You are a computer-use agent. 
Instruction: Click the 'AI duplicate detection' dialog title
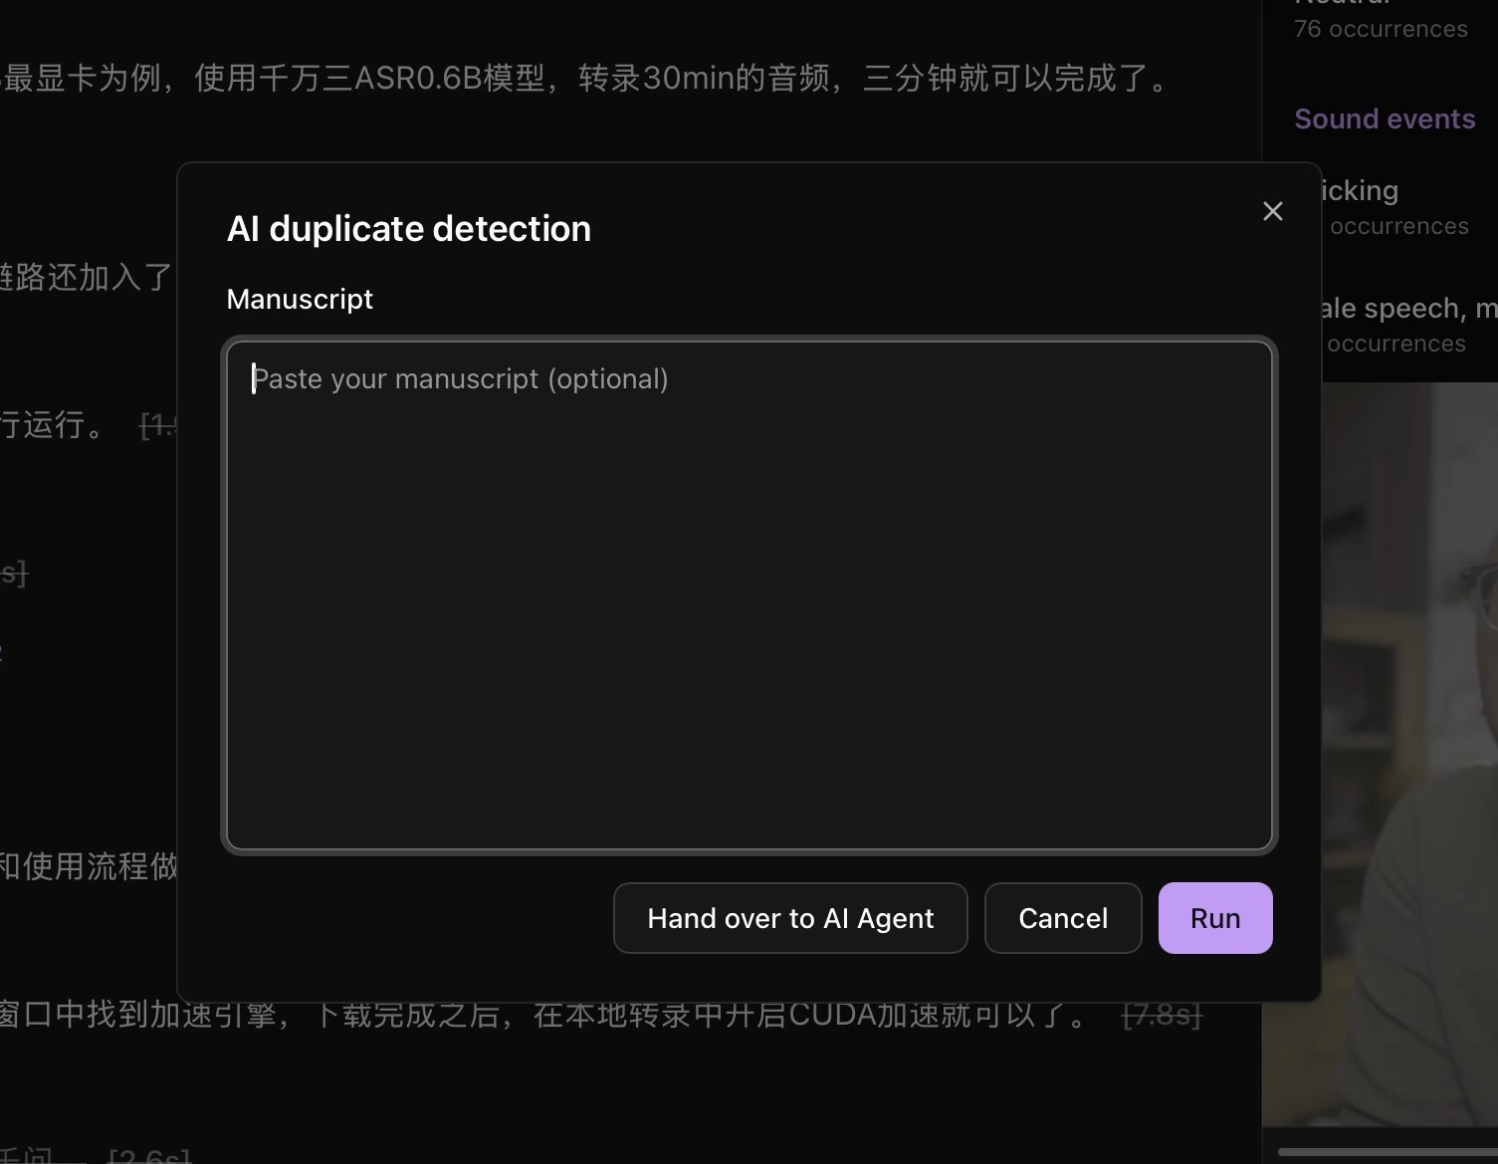click(x=409, y=229)
